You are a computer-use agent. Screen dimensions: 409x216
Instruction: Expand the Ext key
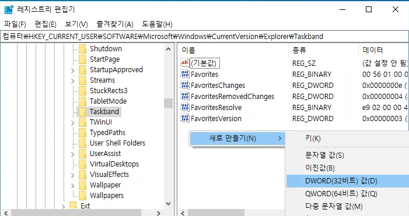pos(64,206)
